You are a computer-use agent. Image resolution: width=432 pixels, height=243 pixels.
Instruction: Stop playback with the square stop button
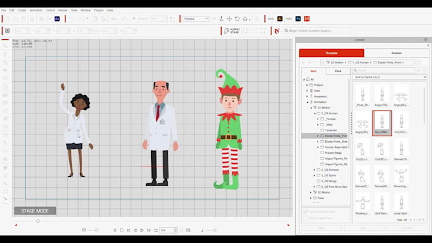coord(122,230)
